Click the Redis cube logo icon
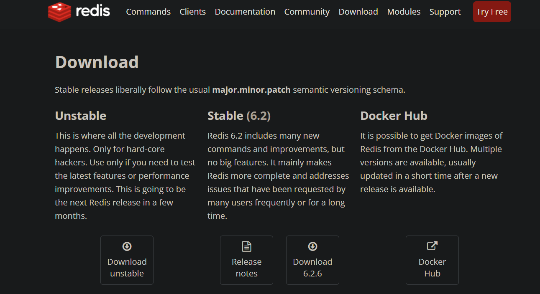The height and width of the screenshot is (294, 540). [x=59, y=12]
